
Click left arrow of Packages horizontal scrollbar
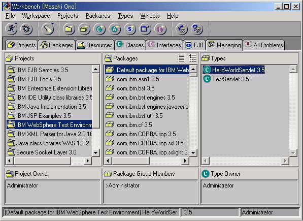pos(108,161)
